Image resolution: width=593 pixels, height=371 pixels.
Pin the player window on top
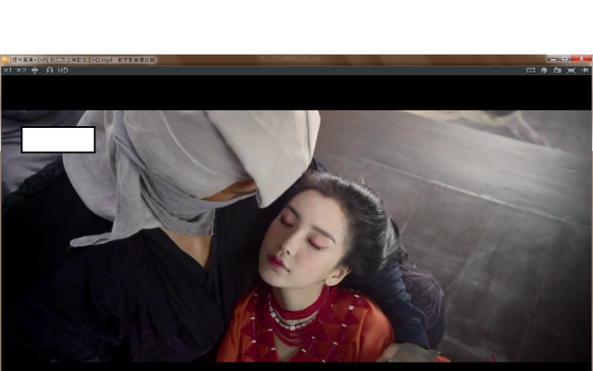tap(585, 70)
